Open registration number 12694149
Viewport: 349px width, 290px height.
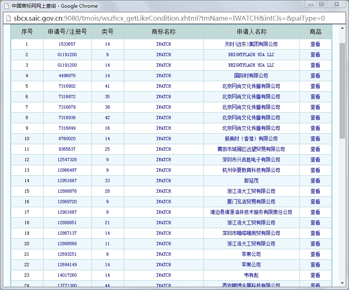67,264
